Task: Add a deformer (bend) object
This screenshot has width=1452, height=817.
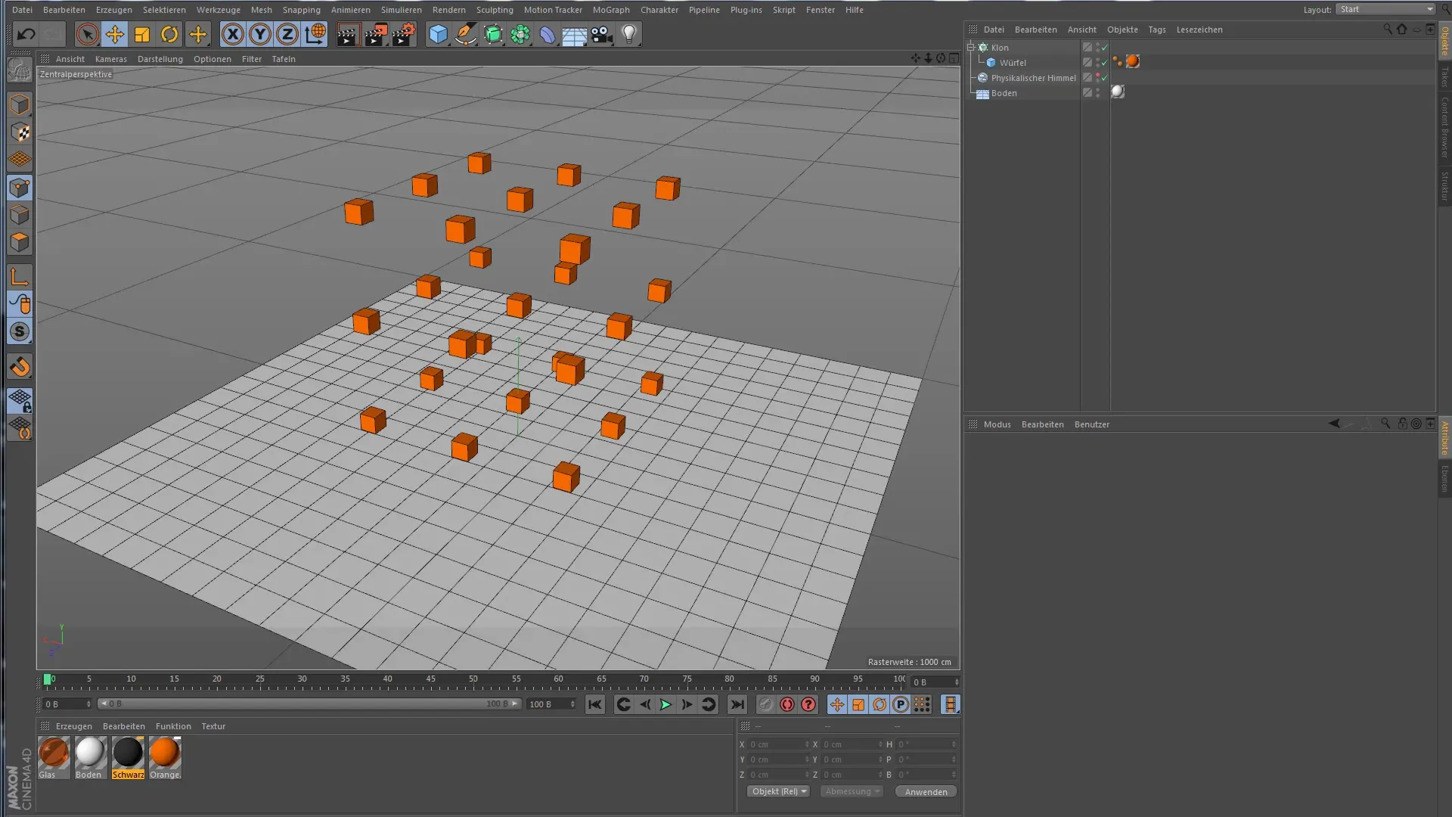Action: click(548, 34)
